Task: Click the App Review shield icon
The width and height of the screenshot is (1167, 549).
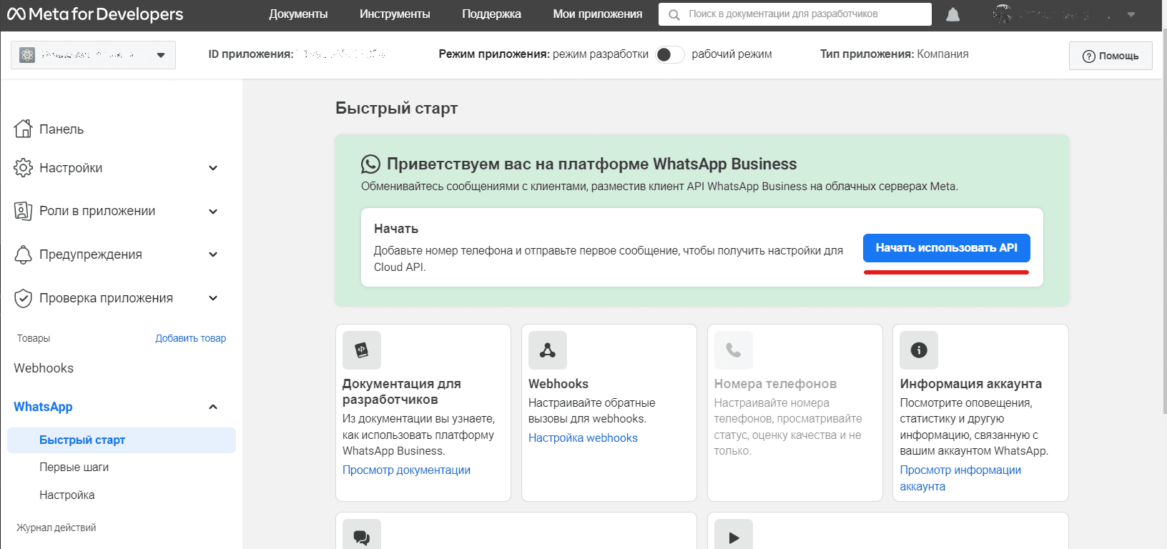Action: pos(23,298)
